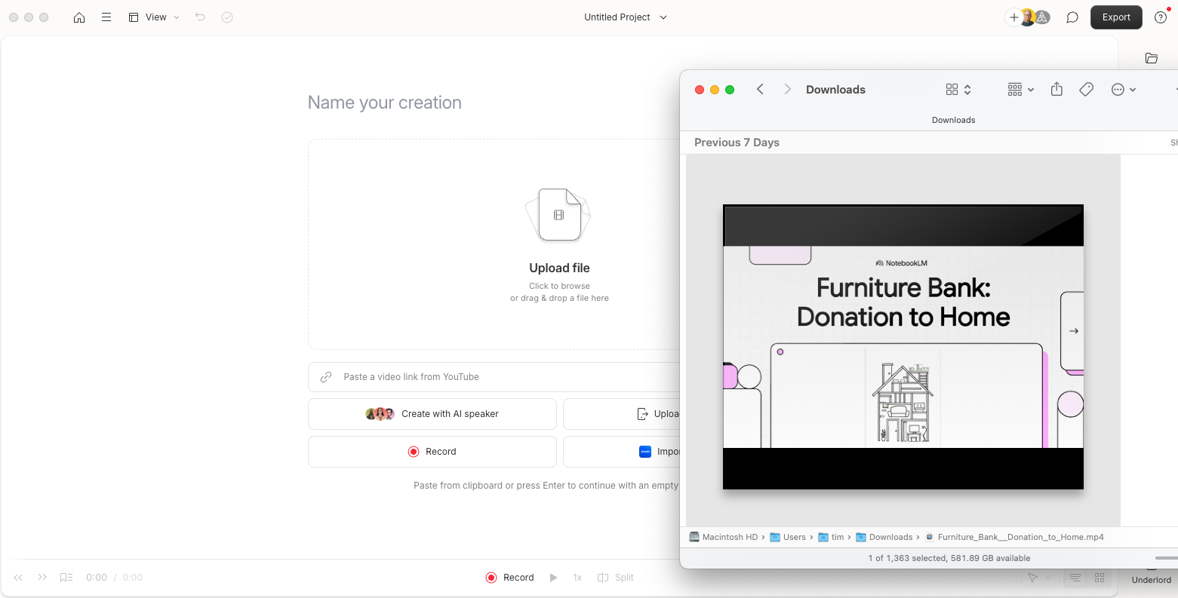
Task: Toggle the Split view in bottom bar
Action: coord(615,578)
